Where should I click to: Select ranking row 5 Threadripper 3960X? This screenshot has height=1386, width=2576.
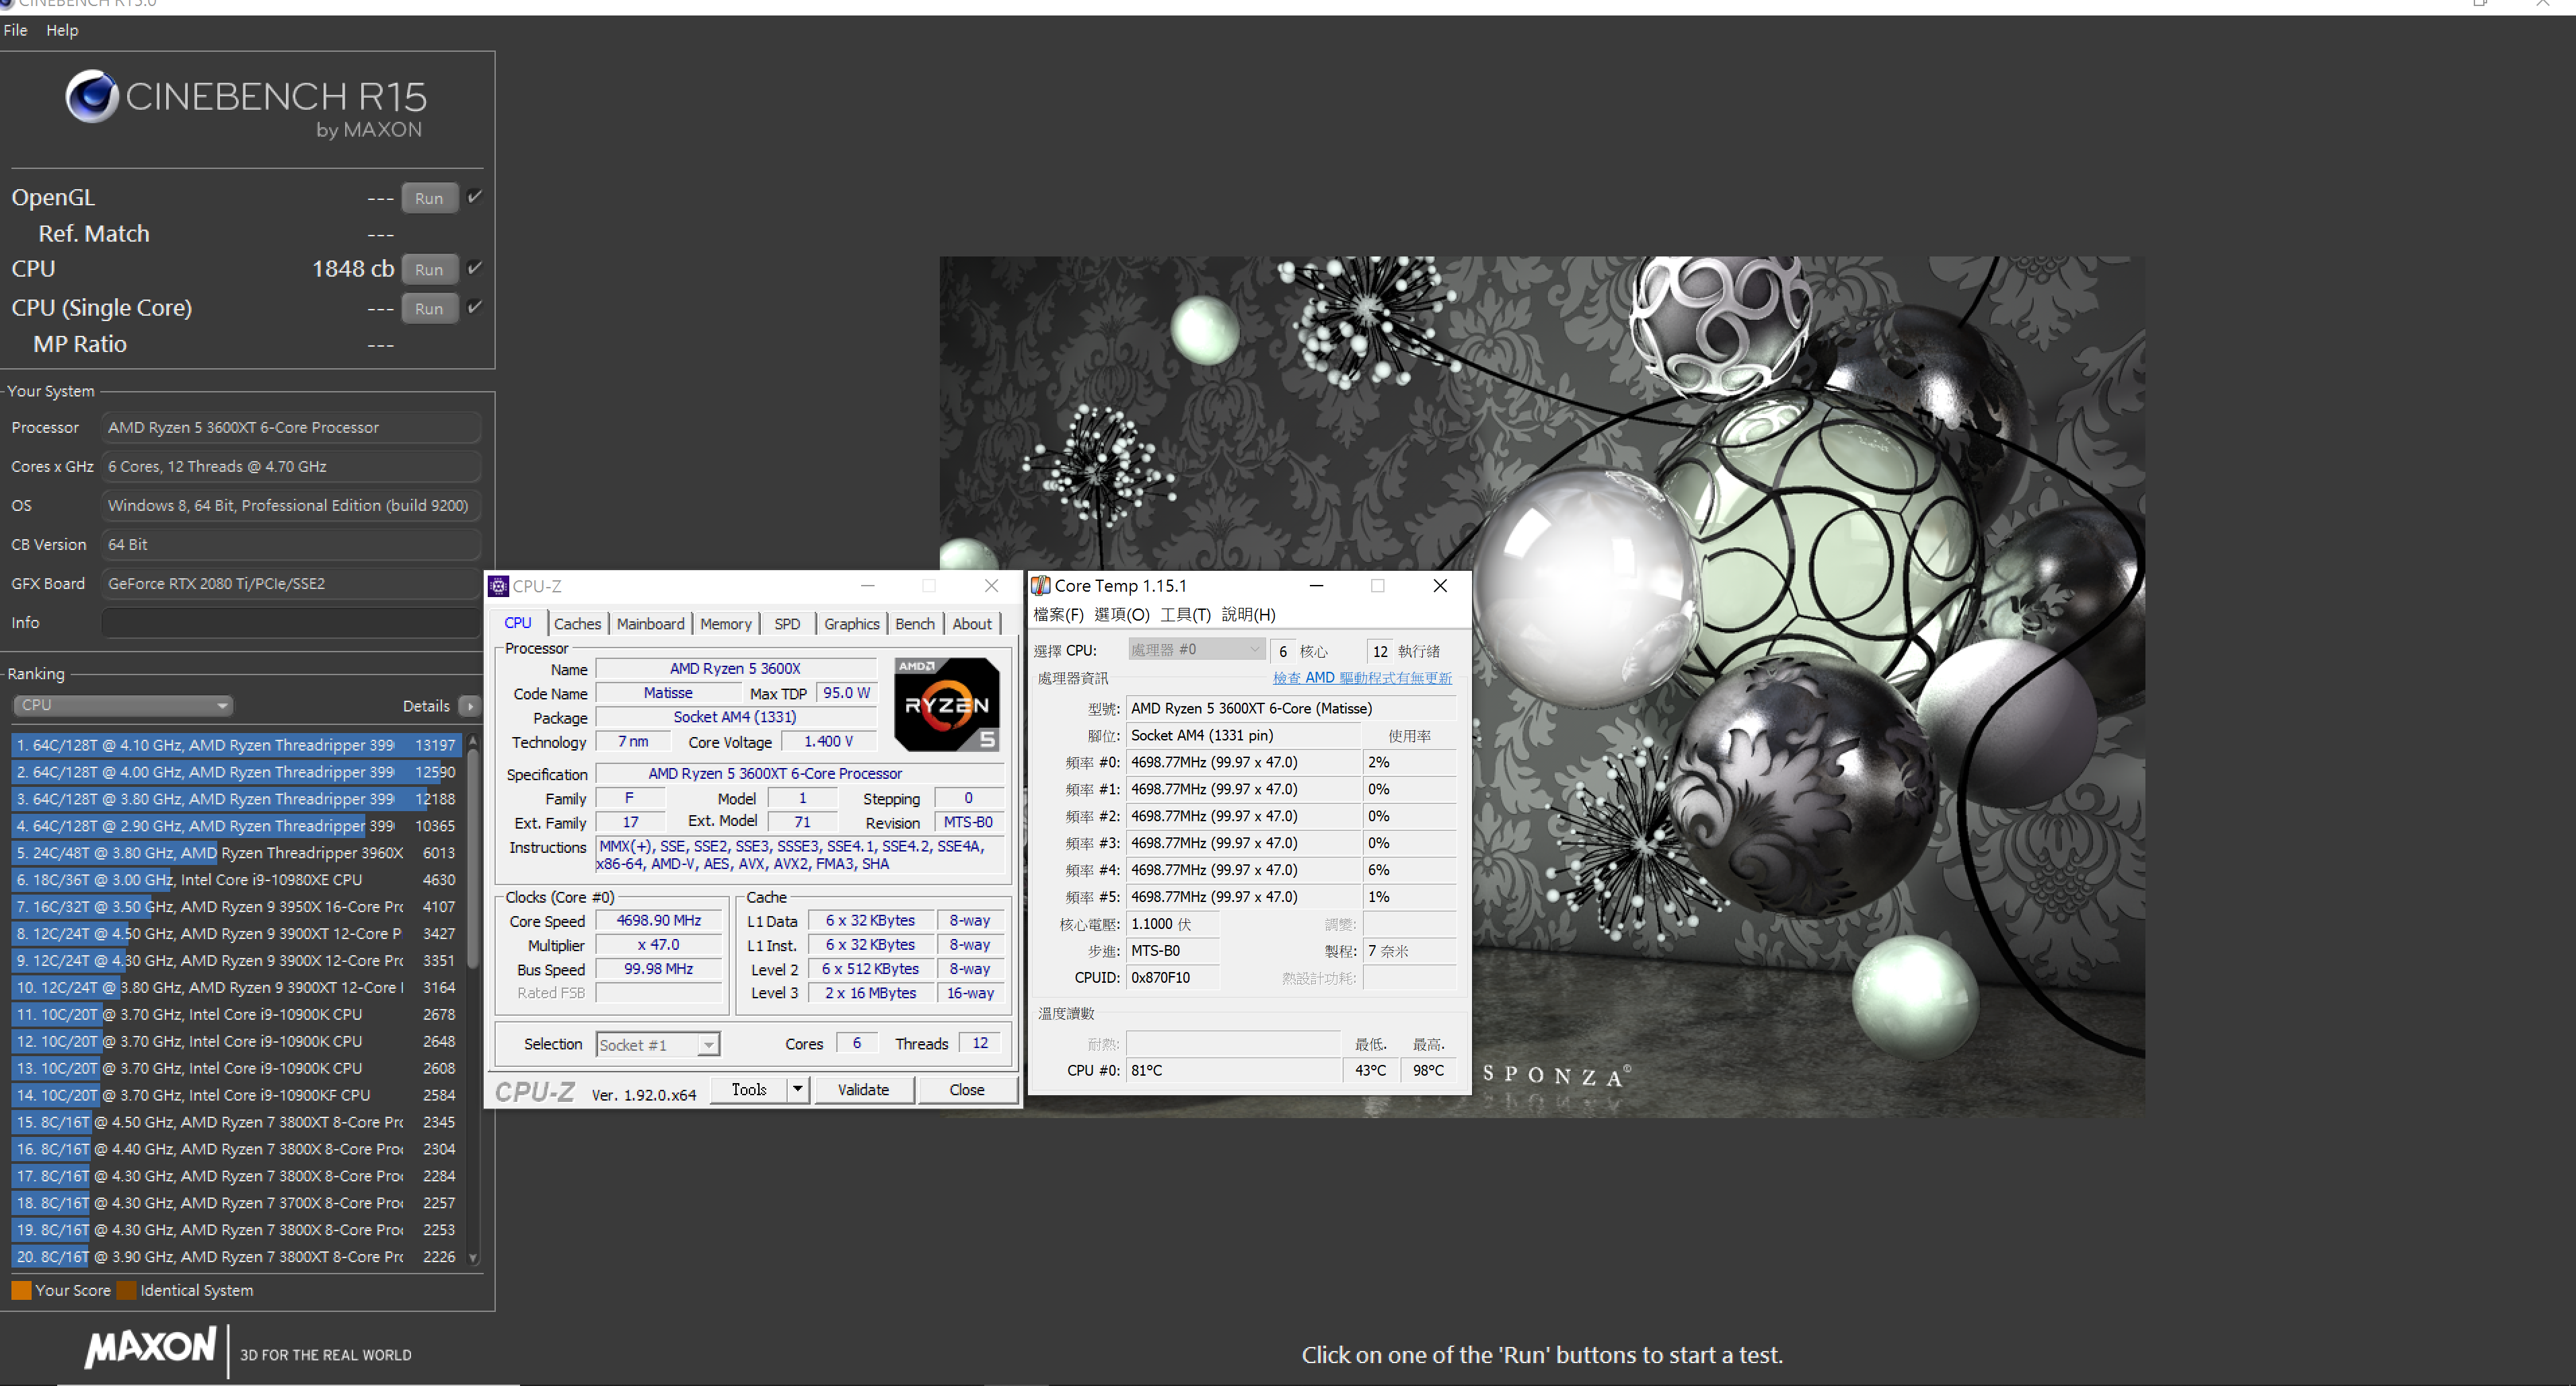[236, 853]
